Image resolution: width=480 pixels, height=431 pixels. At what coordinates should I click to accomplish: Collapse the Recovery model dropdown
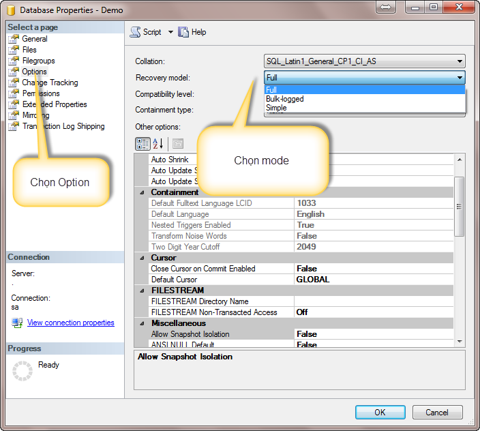460,78
